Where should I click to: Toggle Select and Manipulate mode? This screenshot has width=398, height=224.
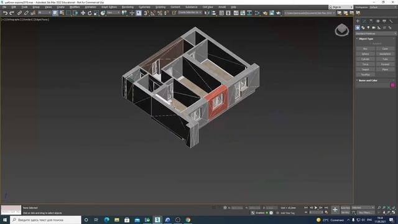pyautogui.click(x=132, y=13)
